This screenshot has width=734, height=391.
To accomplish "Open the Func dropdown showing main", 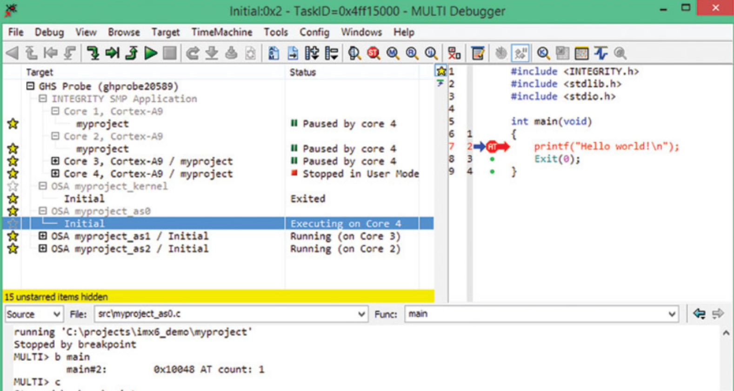I will [541, 314].
